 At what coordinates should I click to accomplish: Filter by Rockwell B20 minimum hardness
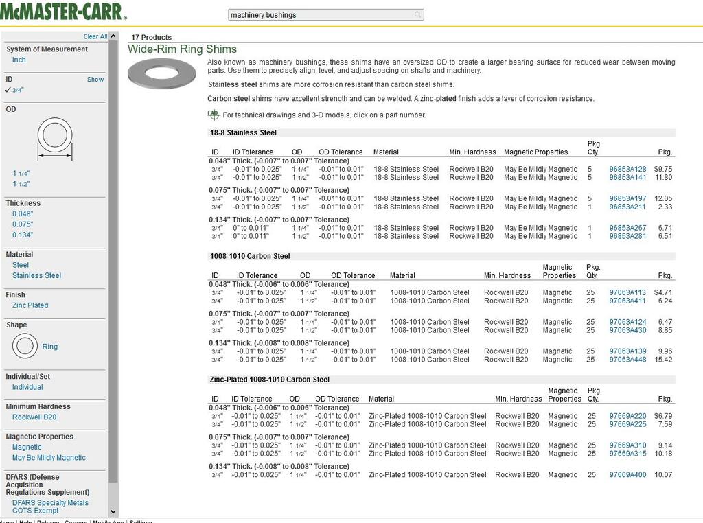tap(34, 417)
